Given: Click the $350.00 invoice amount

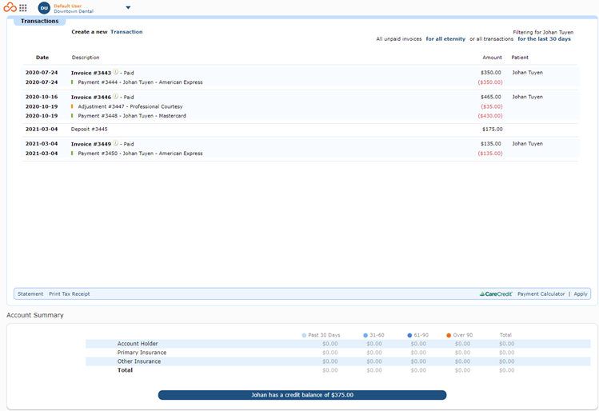Looking at the screenshot, I should click(491, 72).
